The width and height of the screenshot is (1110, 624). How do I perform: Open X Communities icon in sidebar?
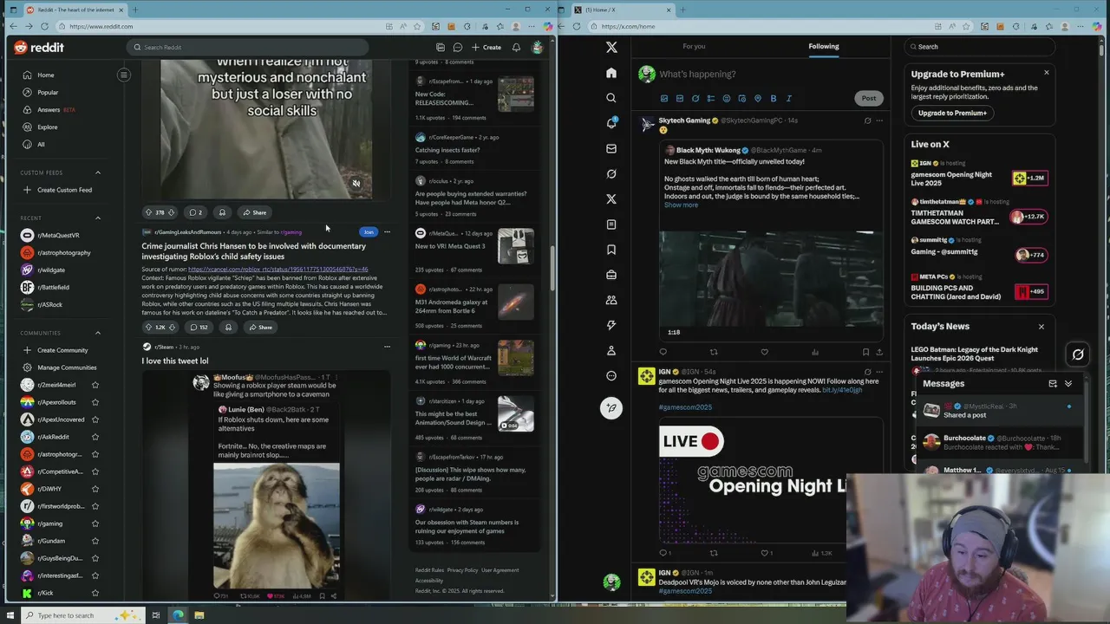point(611,300)
